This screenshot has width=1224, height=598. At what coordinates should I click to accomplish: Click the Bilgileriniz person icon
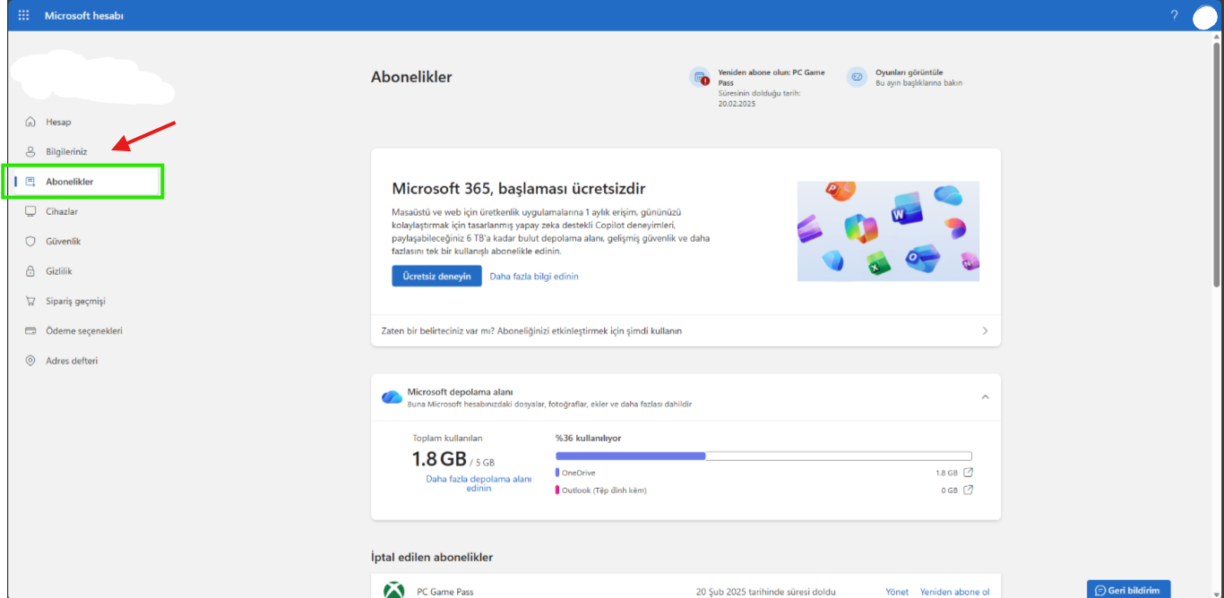click(x=30, y=151)
